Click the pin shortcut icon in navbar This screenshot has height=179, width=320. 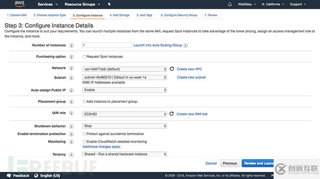(109, 4)
